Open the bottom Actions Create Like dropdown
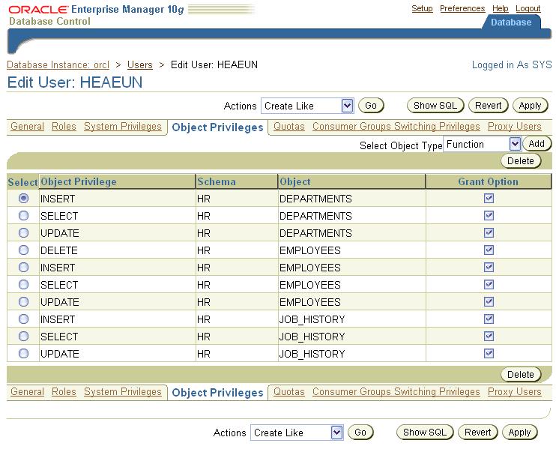The width and height of the screenshot is (556, 449). [297, 433]
